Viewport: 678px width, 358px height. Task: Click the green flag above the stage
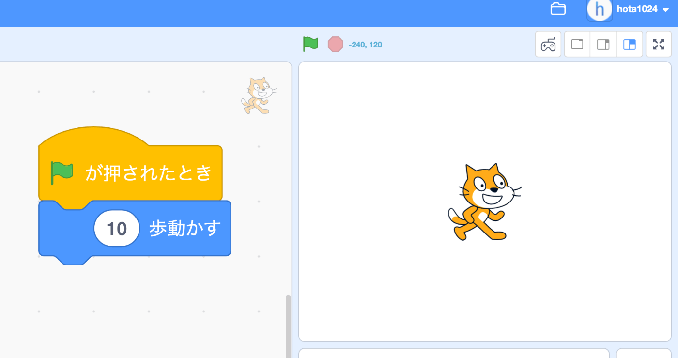(310, 44)
